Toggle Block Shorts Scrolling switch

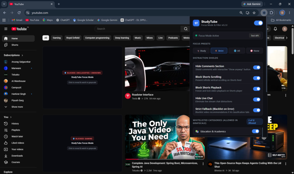click(257, 78)
